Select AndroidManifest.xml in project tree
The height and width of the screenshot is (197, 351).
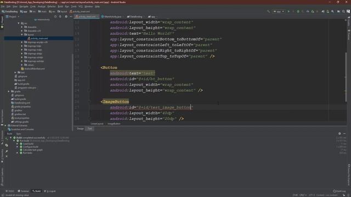click(34, 69)
